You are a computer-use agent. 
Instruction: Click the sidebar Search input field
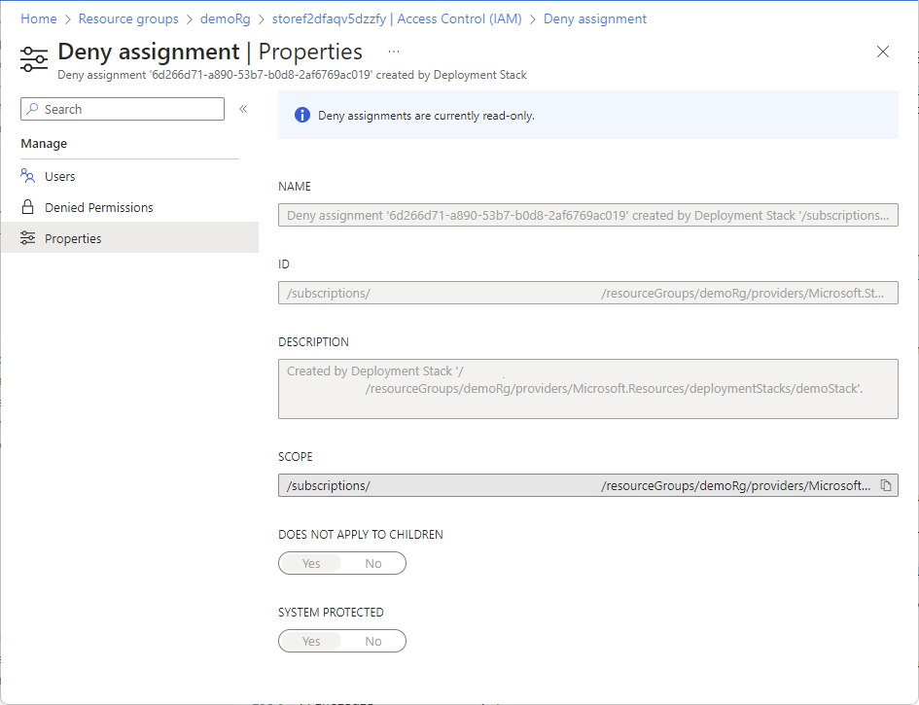tap(123, 109)
